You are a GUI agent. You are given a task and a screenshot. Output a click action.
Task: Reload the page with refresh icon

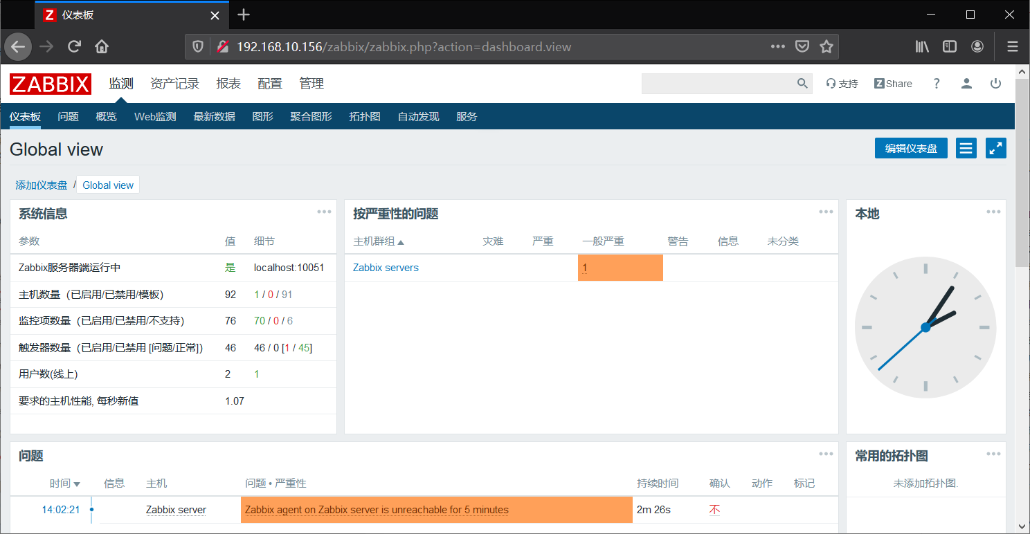pyautogui.click(x=74, y=47)
